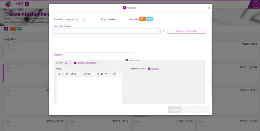Image resolution: width=260 pixels, height=131 pixels.
Task: Click the Annuleren button
Action: (175, 109)
